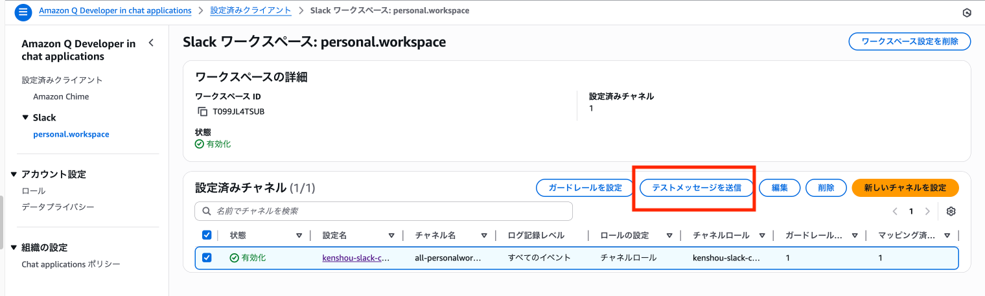The image size is (985, 296).
Task: Click ワークスペース設定を削除 button
Action: pos(909,41)
